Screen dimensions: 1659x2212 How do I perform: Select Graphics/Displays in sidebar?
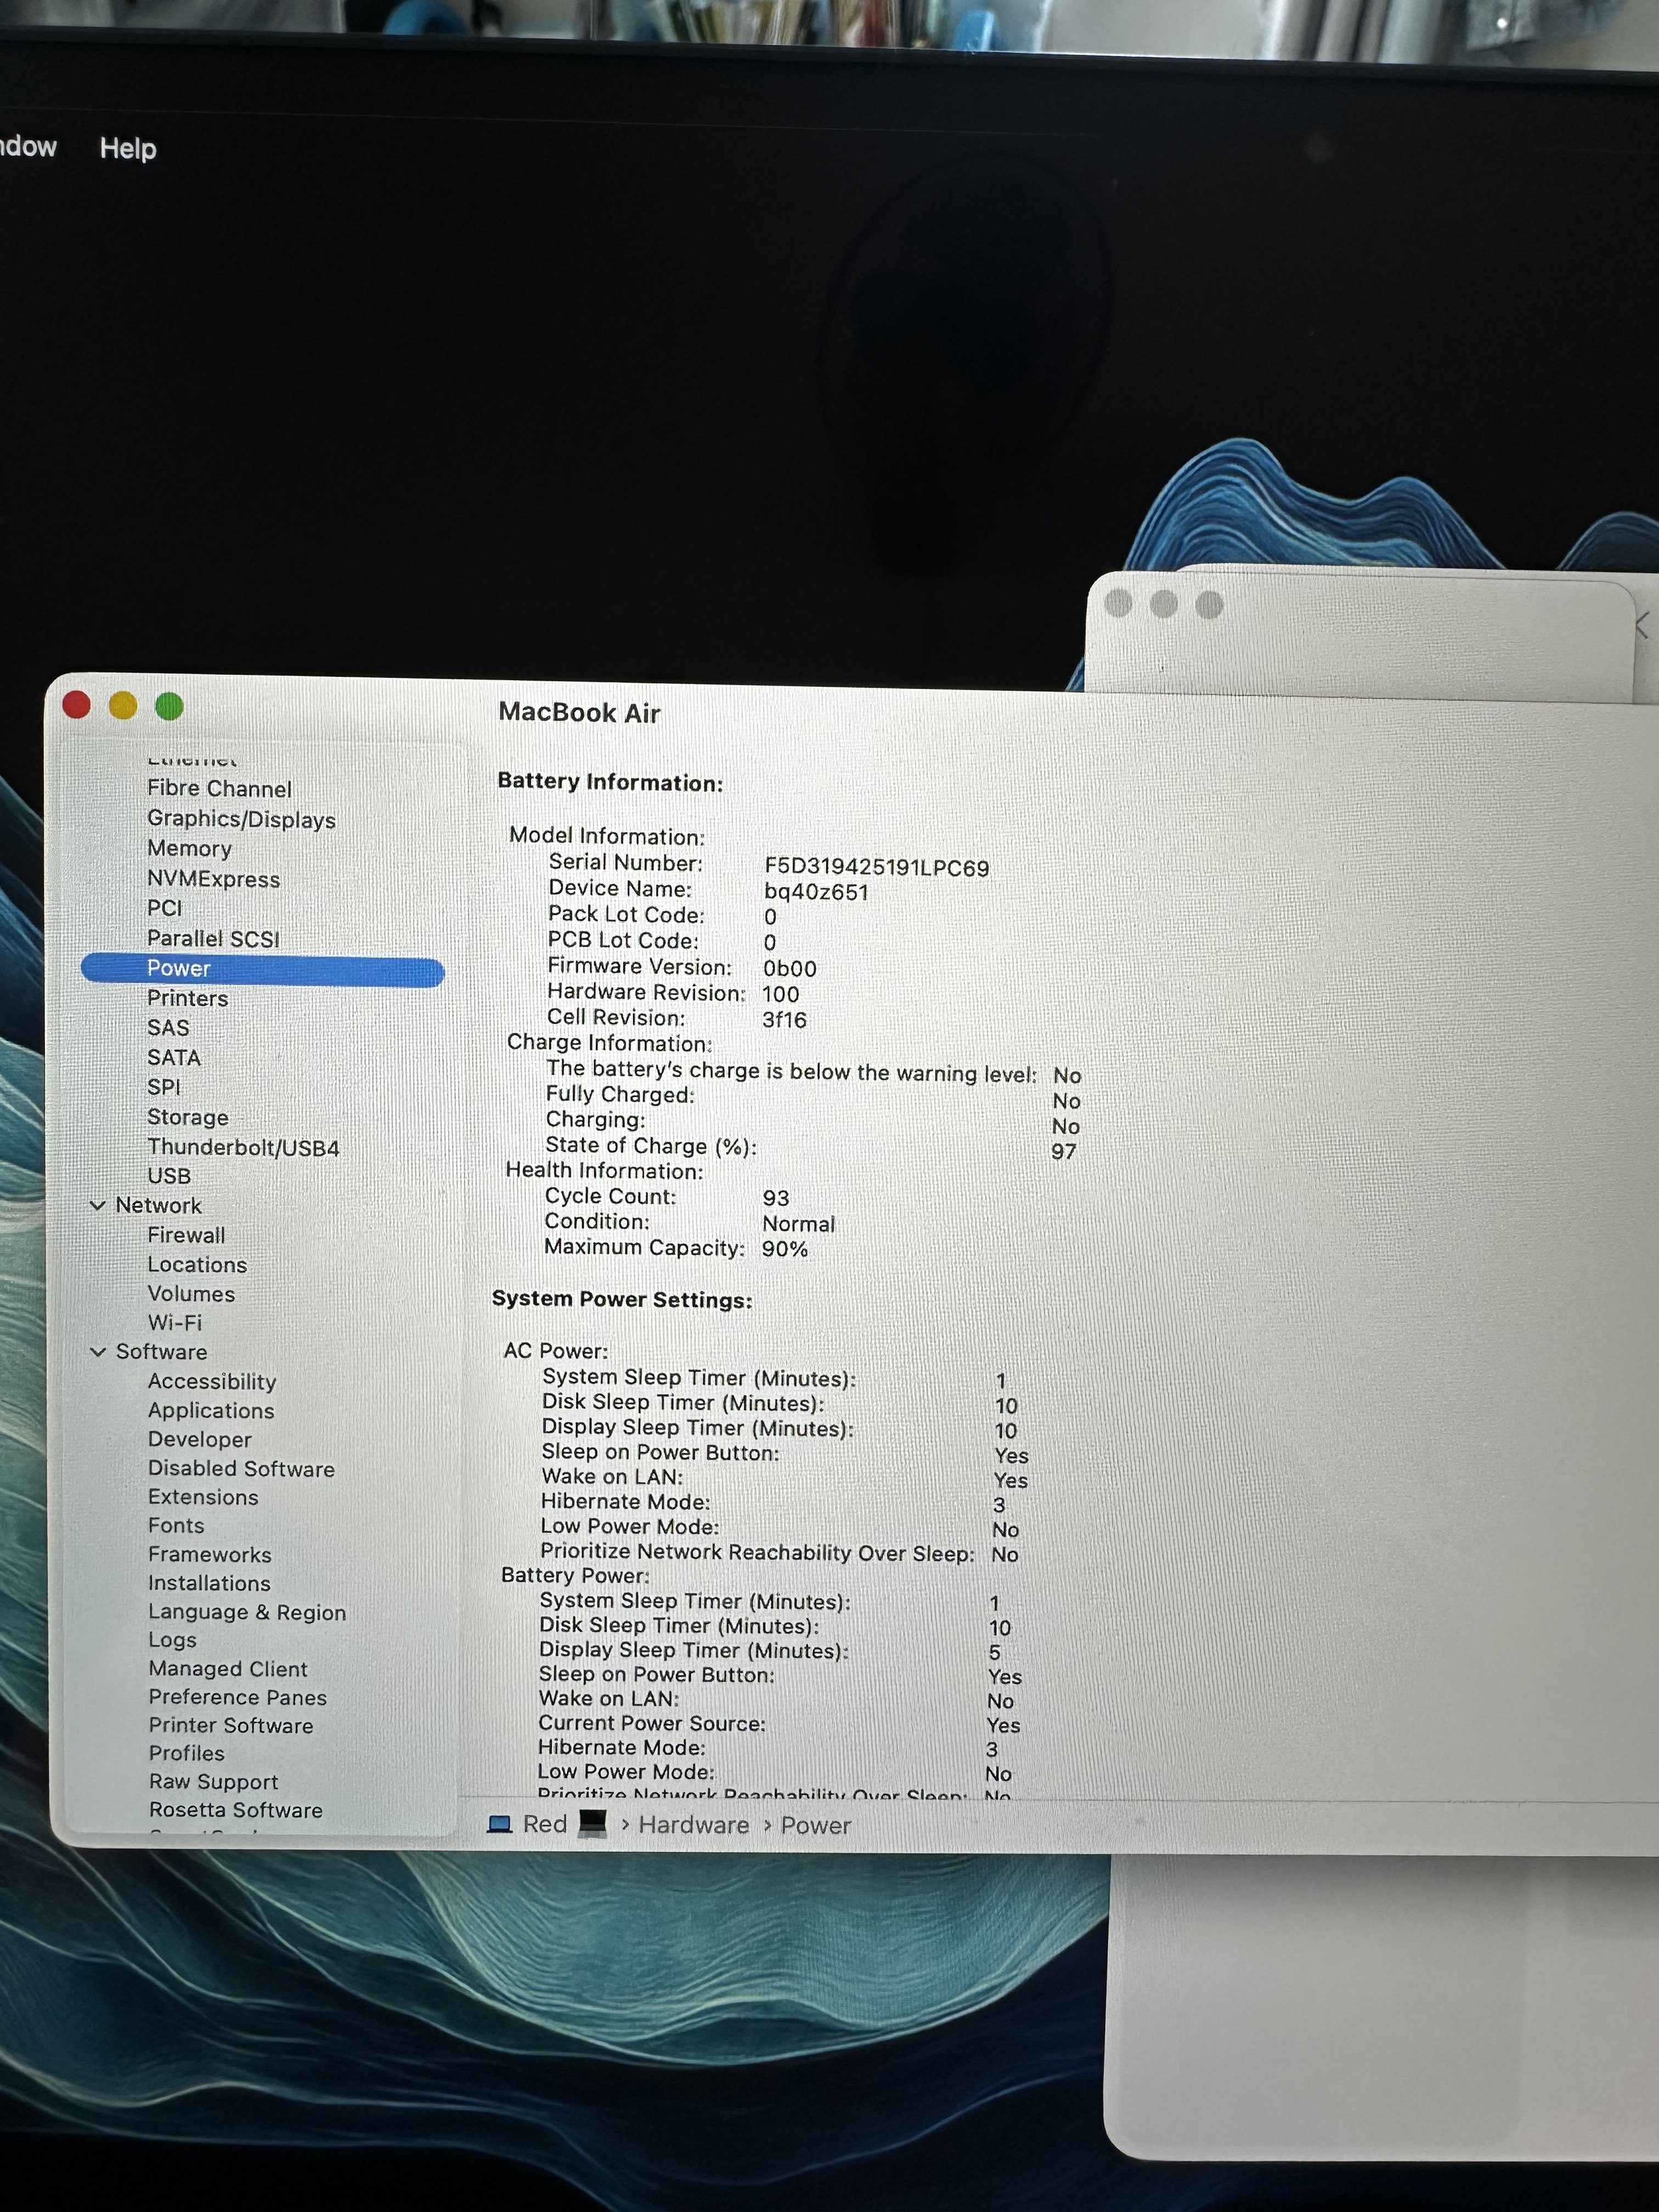[241, 819]
